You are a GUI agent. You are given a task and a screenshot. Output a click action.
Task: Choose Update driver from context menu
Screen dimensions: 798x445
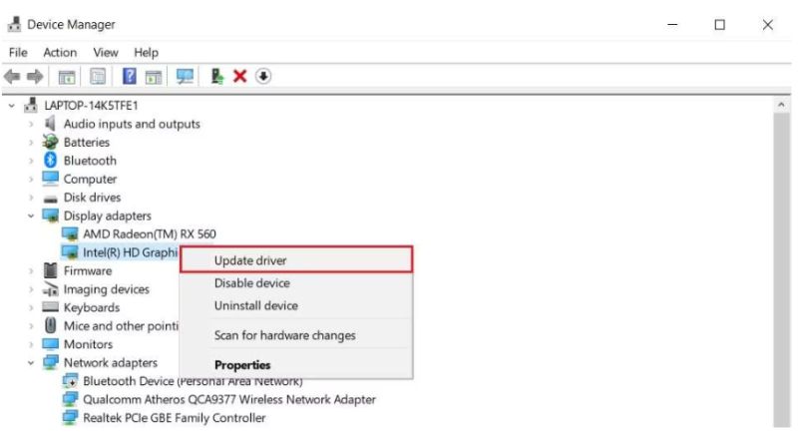pyautogui.click(x=296, y=260)
